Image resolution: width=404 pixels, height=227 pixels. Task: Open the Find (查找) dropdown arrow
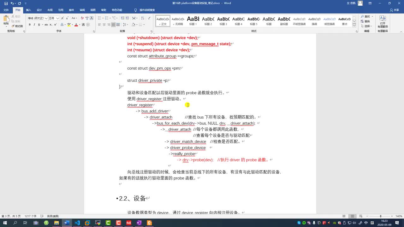tap(372, 16)
